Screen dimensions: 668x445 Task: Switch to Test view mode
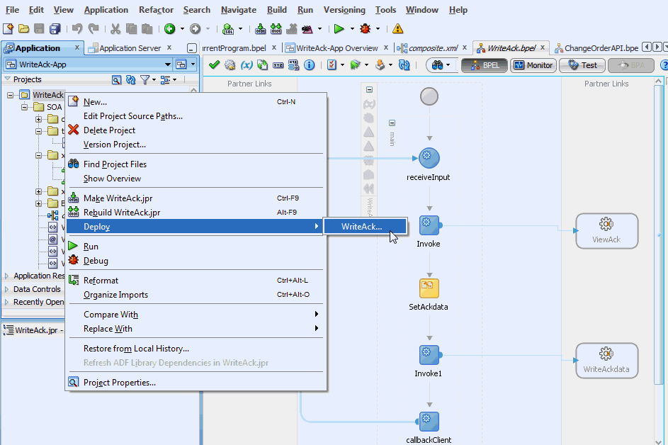[x=582, y=65]
